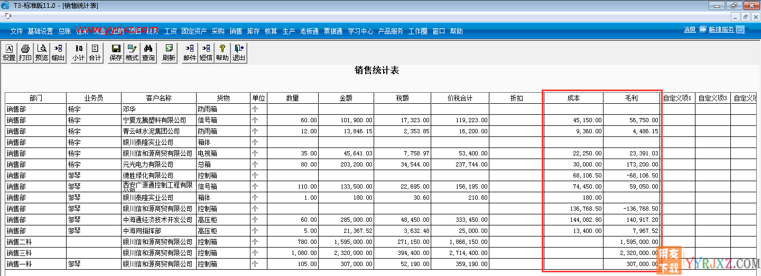
Task: Open the 基础设置 menu
Action: [40, 31]
